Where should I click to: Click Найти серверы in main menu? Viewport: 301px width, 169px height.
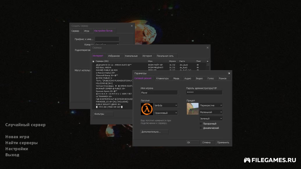(22, 143)
